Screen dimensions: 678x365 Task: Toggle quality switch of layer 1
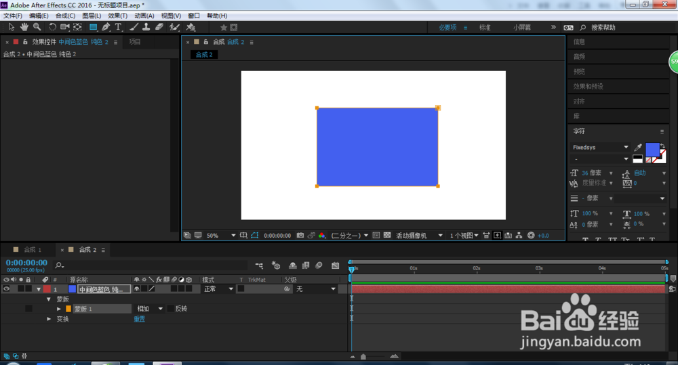coord(152,289)
